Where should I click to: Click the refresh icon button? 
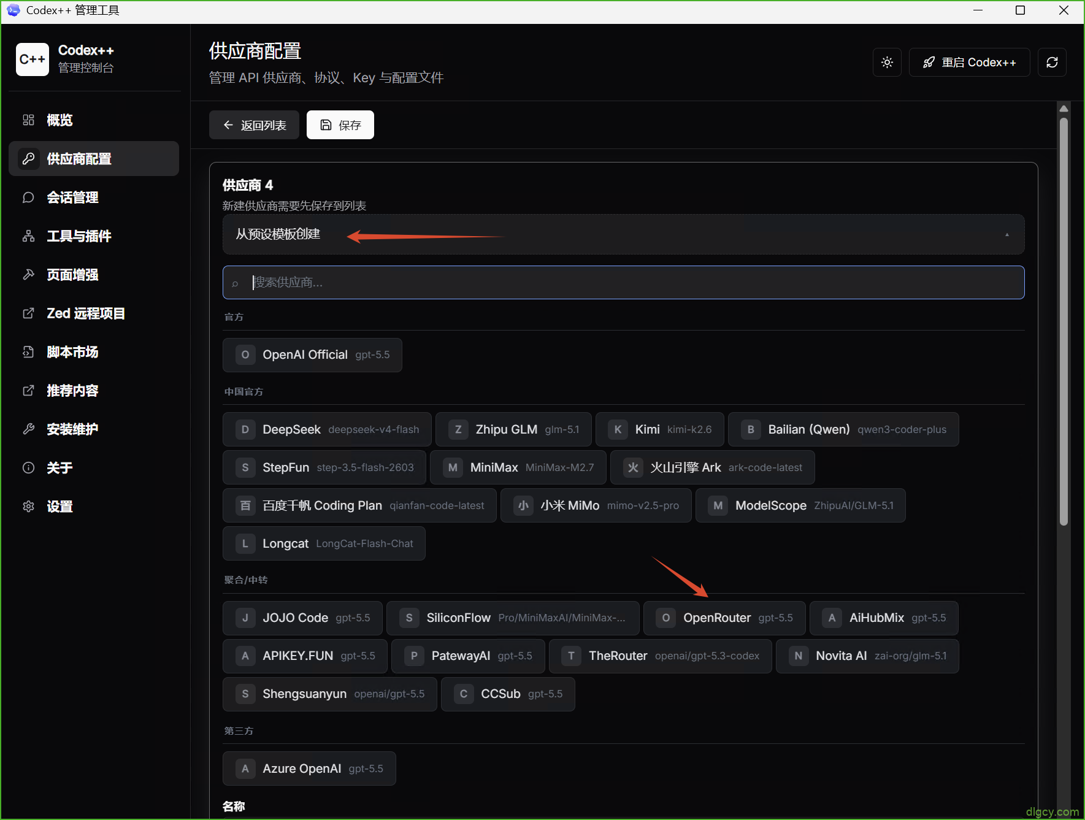(x=1052, y=63)
